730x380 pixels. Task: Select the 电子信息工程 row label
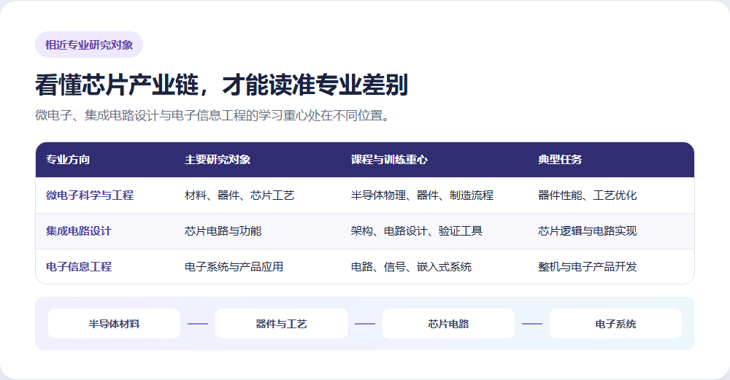pyautogui.click(x=79, y=267)
